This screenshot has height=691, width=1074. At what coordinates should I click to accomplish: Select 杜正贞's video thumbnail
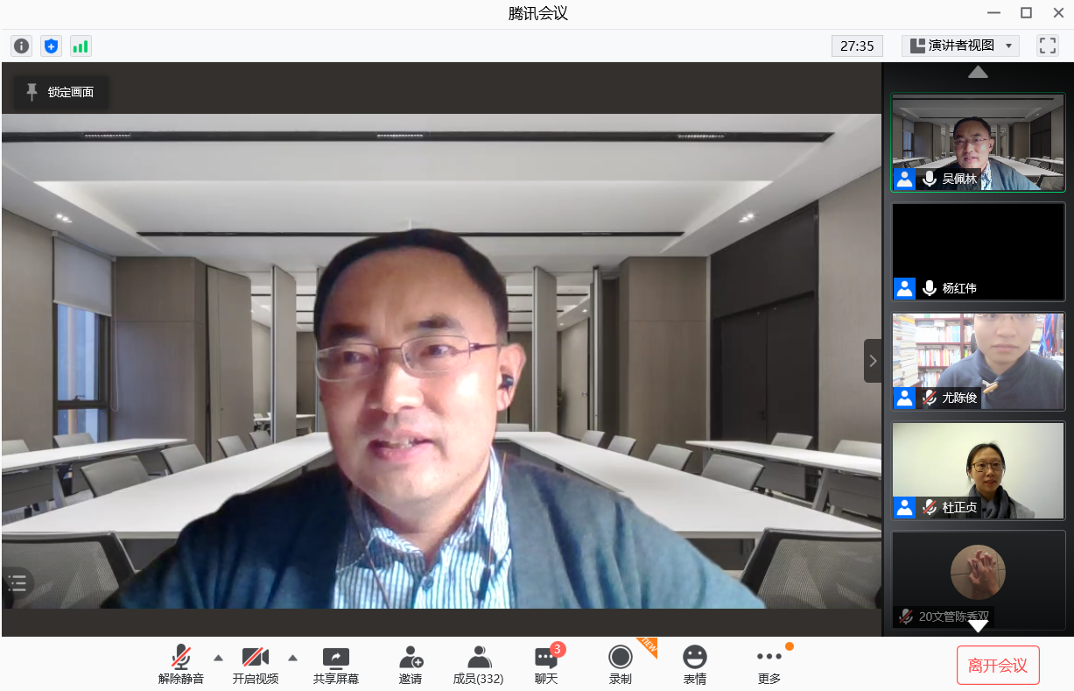click(x=978, y=470)
